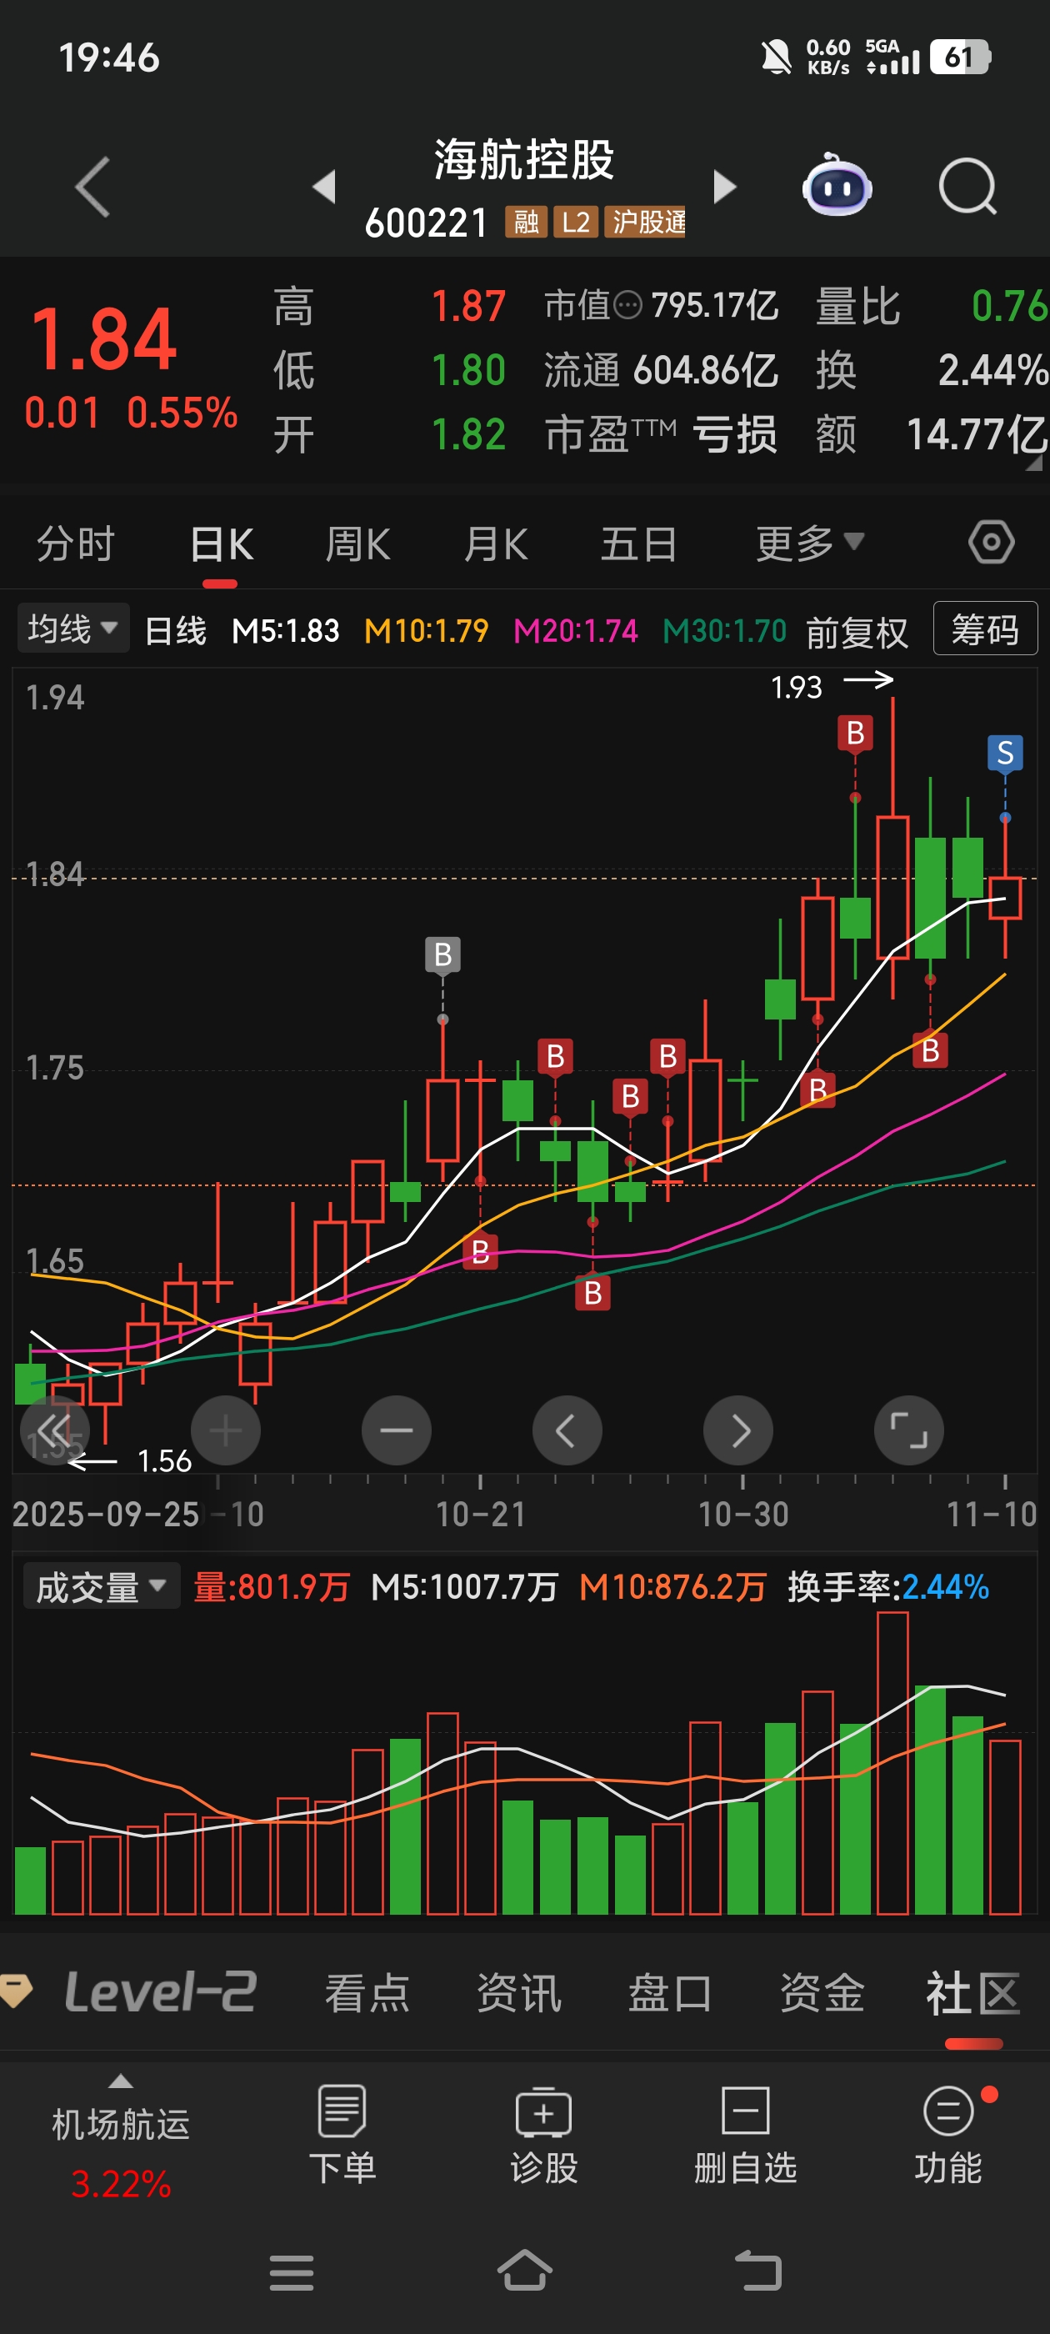Open the 更多 chart period dropdown
The height and width of the screenshot is (2334, 1050).
809,543
